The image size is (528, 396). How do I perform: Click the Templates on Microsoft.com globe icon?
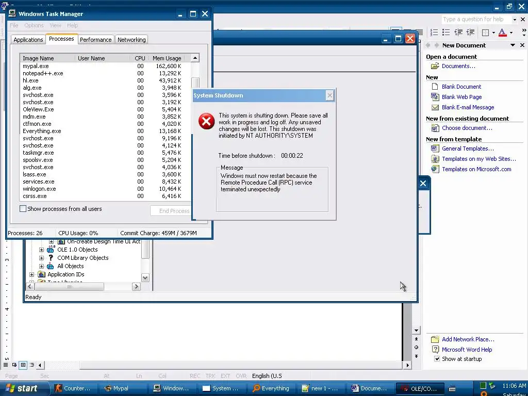pos(435,169)
